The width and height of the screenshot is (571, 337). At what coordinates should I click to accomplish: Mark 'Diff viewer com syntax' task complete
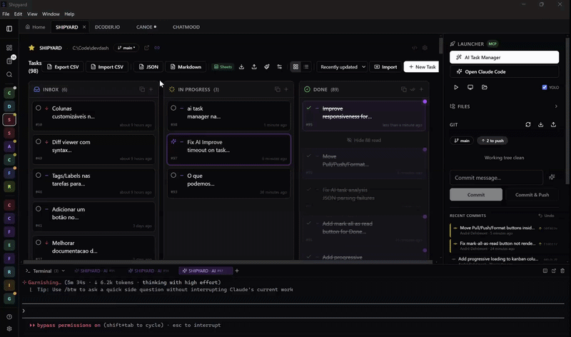39,141
